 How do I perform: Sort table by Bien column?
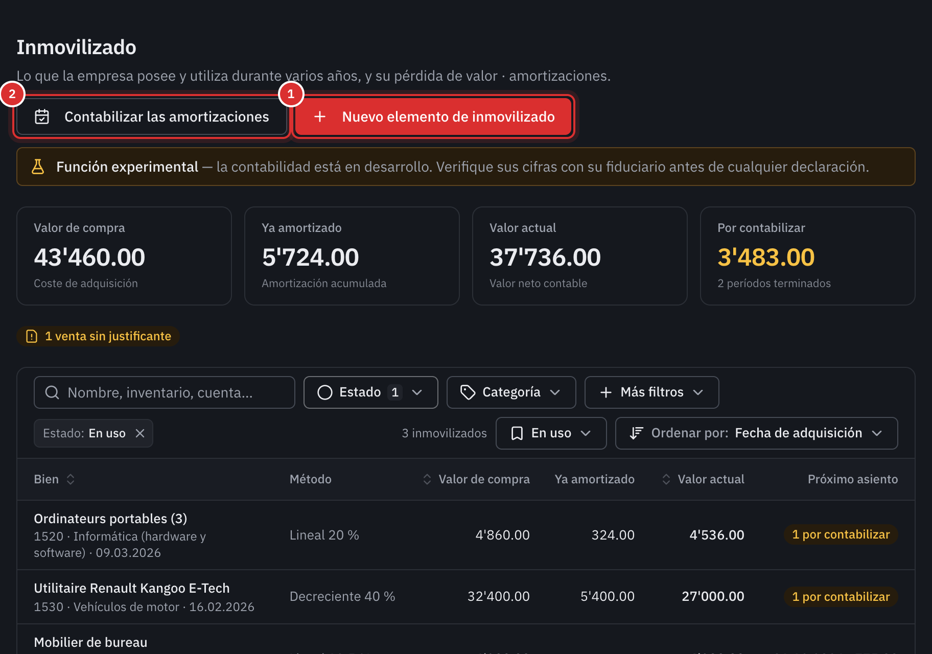coord(55,479)
